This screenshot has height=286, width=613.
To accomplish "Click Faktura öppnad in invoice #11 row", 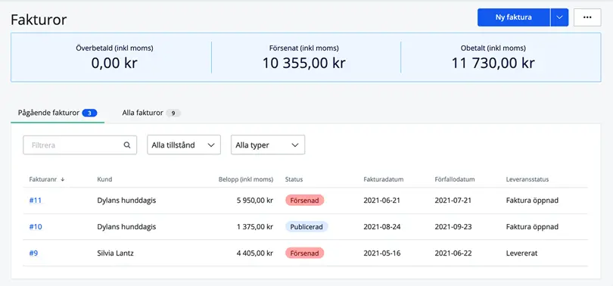I will (x=532, y=201).
